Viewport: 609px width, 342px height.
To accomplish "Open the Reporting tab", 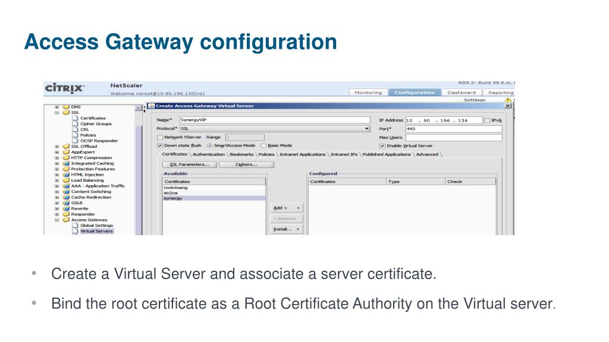I will point(500,93).
